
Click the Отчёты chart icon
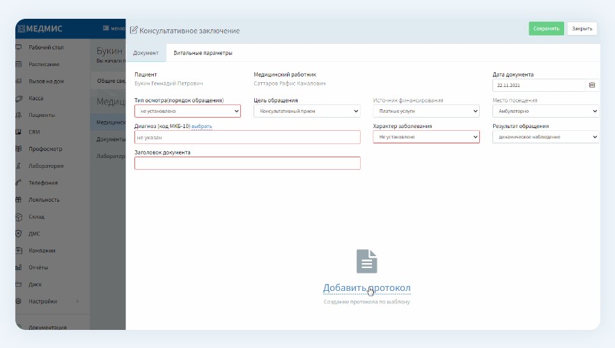tap(18, 267)
